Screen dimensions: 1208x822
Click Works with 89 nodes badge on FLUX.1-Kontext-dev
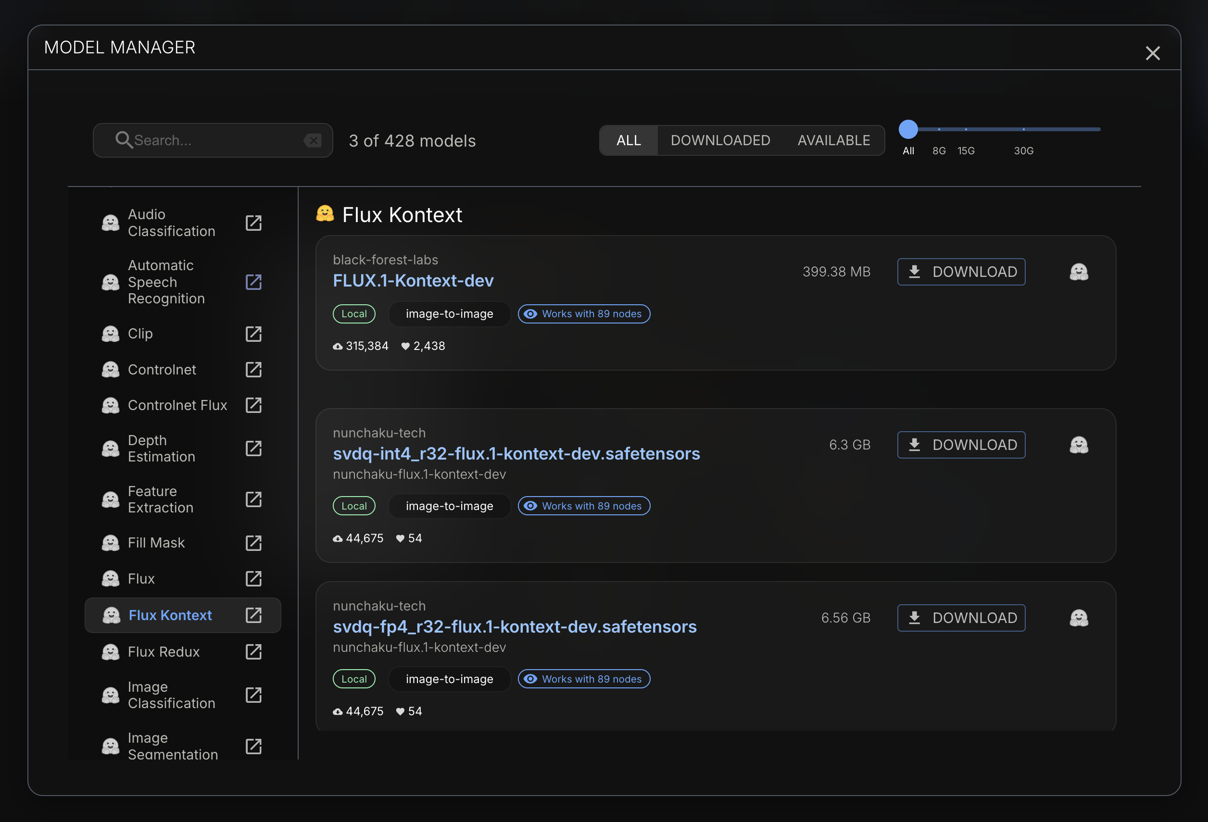pos(584,314)
